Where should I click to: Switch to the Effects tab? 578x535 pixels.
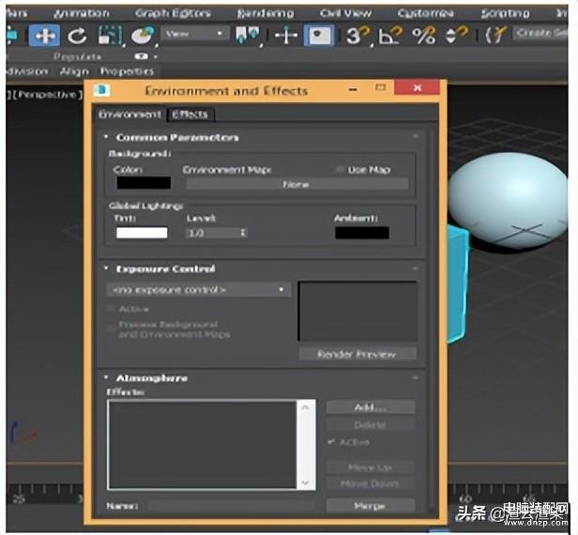[190, 115]
